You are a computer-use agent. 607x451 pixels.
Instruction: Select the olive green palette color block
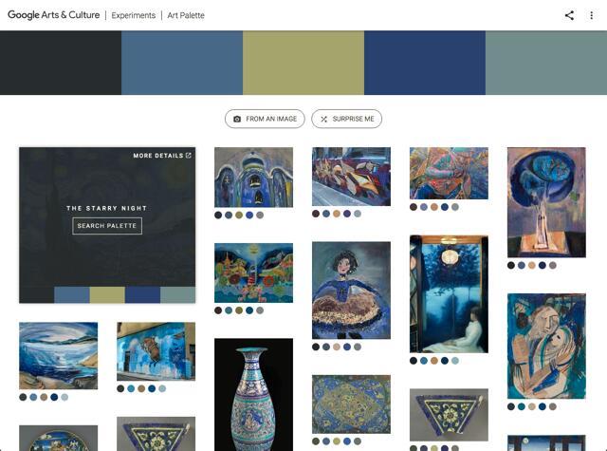coord(303,63)
